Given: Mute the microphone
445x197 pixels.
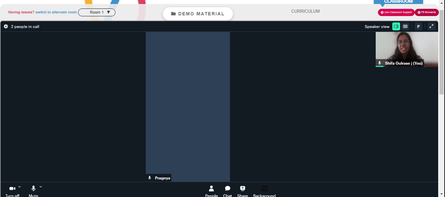Looking at the screenshot, I should pos(33,191).
